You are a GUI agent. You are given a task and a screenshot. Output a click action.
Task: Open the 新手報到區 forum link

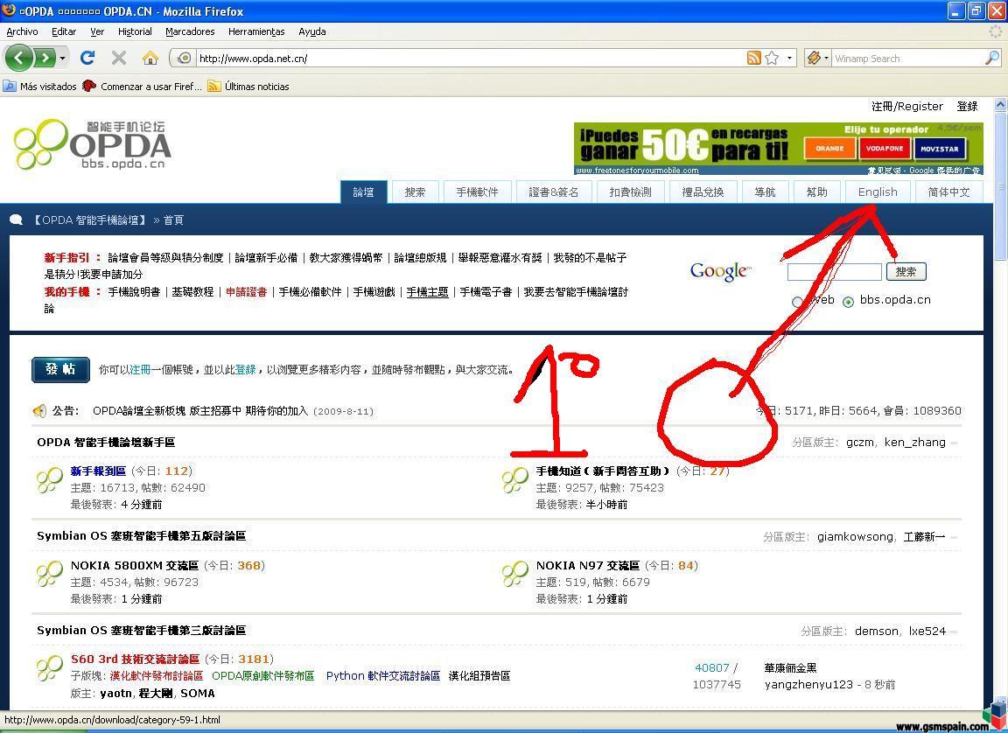pyautogui.click(x=98, y=471)
